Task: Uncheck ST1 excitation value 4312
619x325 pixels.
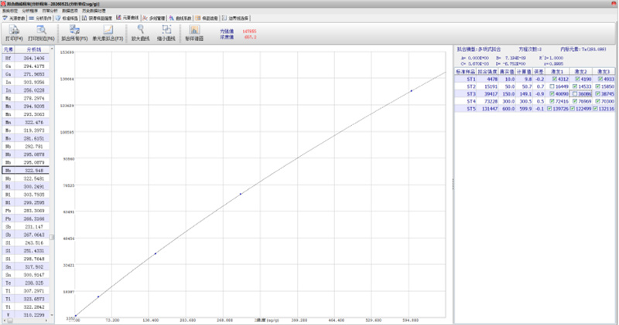Action: tap(555, 80)
